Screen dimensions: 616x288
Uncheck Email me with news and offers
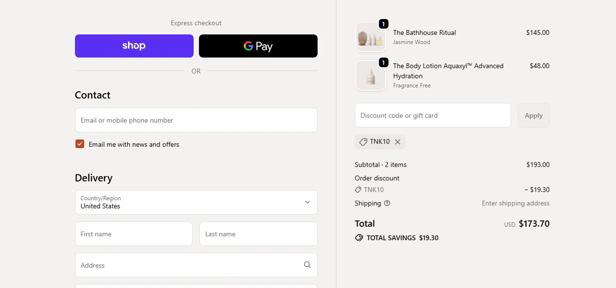pos(80,144)
